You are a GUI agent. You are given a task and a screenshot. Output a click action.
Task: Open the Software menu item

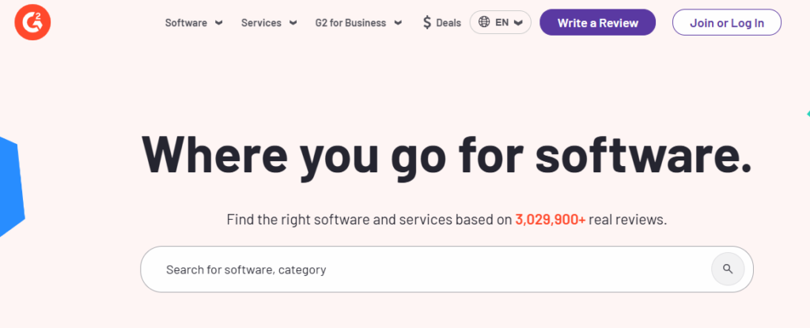coord(186,23)
